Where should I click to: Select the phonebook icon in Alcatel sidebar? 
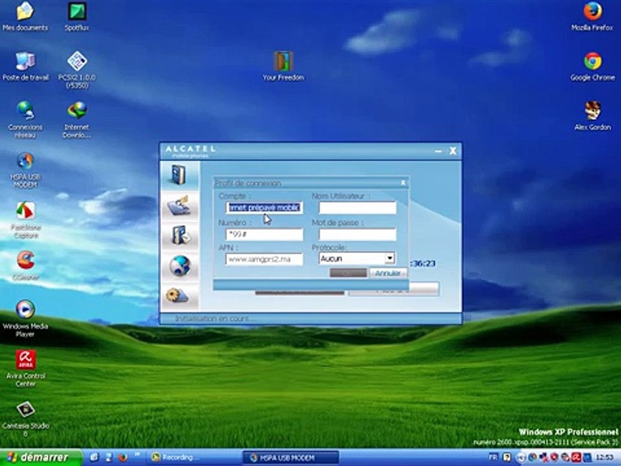coord(179,175)
